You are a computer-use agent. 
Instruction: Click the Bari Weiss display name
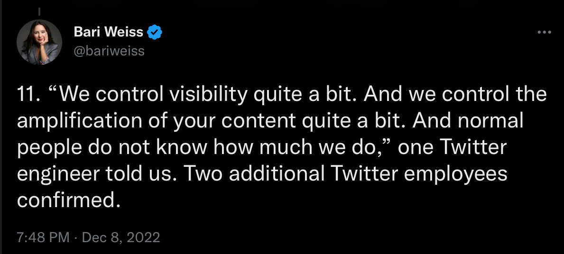point(109,32)
